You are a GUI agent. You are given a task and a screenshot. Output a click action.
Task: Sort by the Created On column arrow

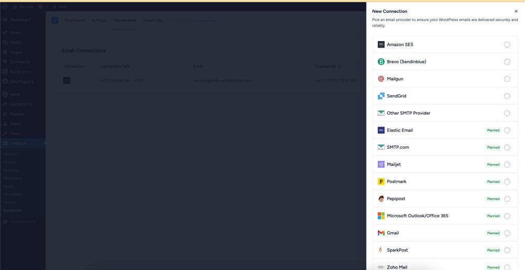pyautogui.click(x=339, y=67)
